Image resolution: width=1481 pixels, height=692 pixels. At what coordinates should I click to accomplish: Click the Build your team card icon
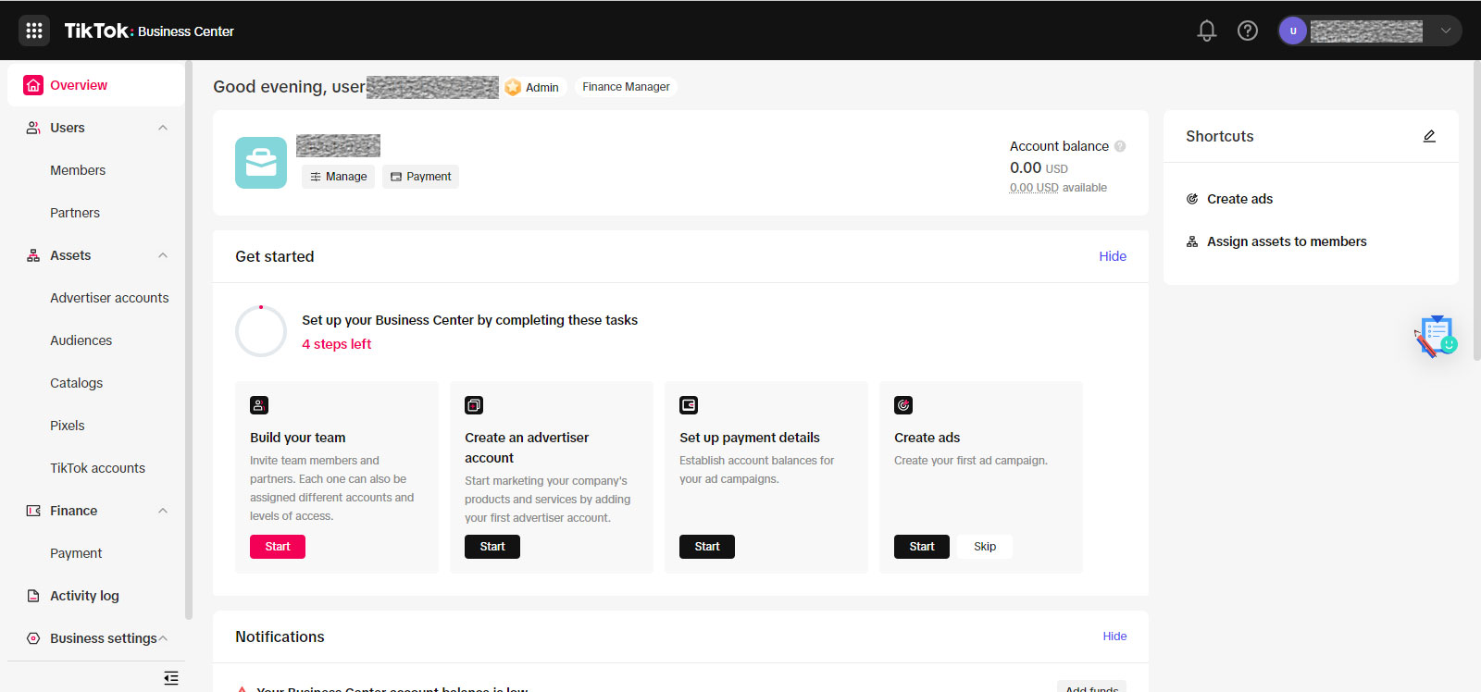coord(259,405)
